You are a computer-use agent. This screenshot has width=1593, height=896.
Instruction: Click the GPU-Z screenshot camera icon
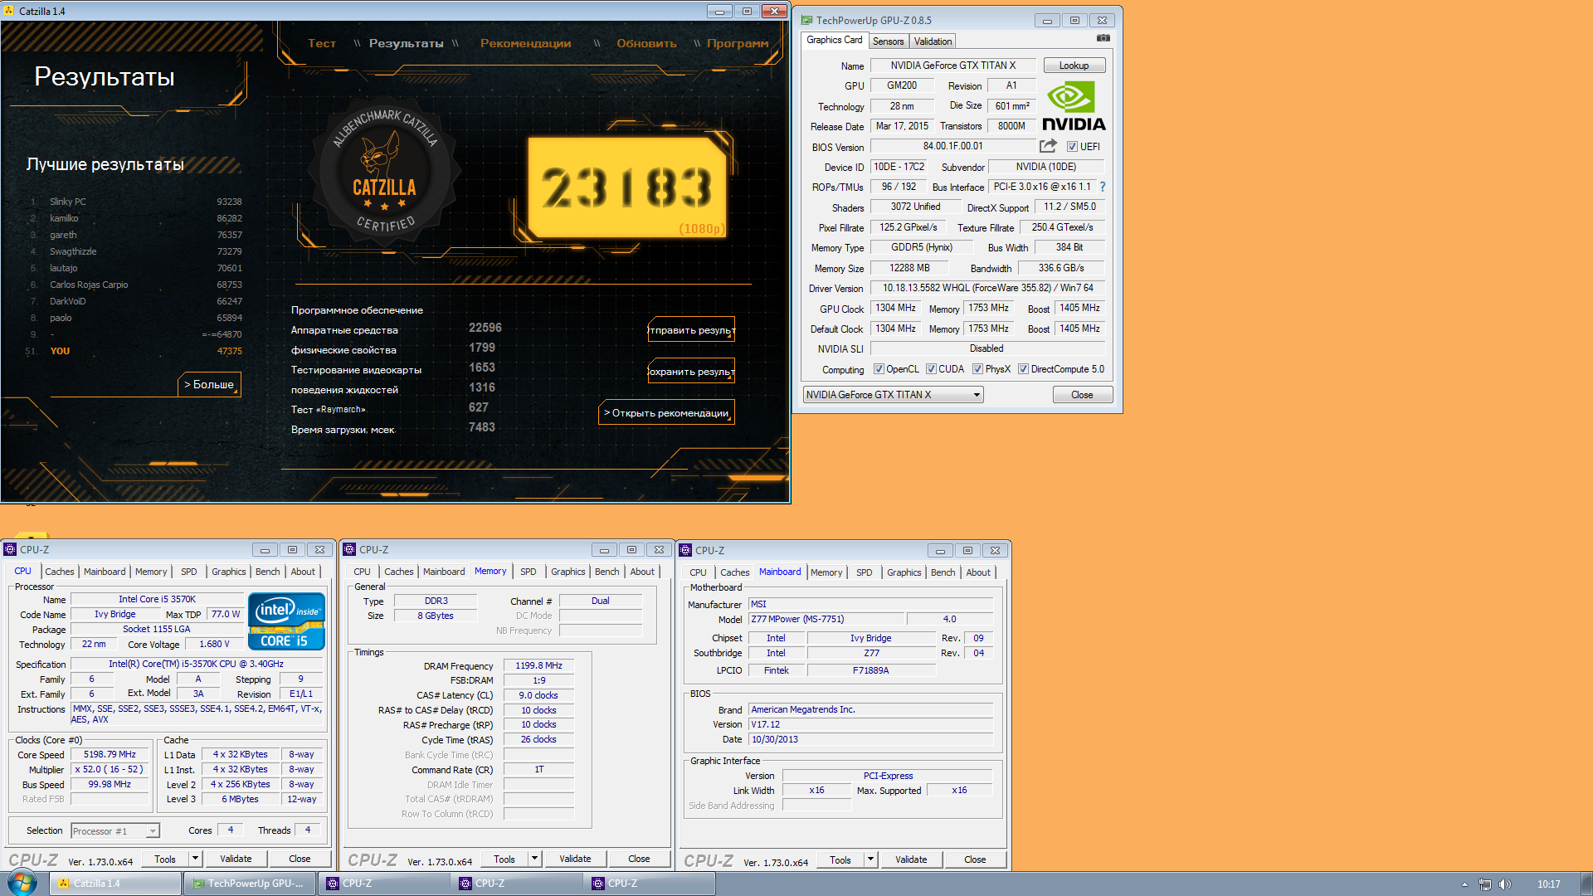[x=1103, y=38]
